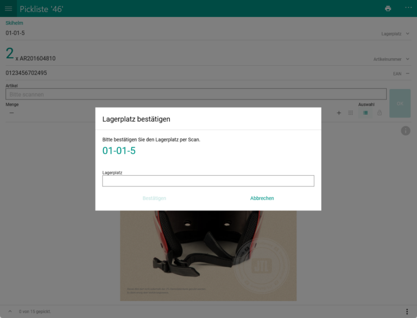Open the hamburger navigation menu
The height and width of the screenshot is (318, 417).
[x=8, y=9]
